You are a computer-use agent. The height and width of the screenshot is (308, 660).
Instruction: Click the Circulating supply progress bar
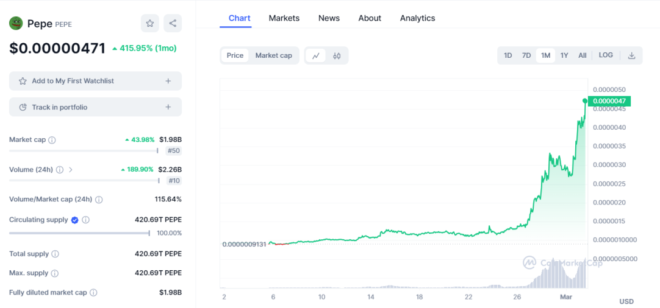[79, 233]
